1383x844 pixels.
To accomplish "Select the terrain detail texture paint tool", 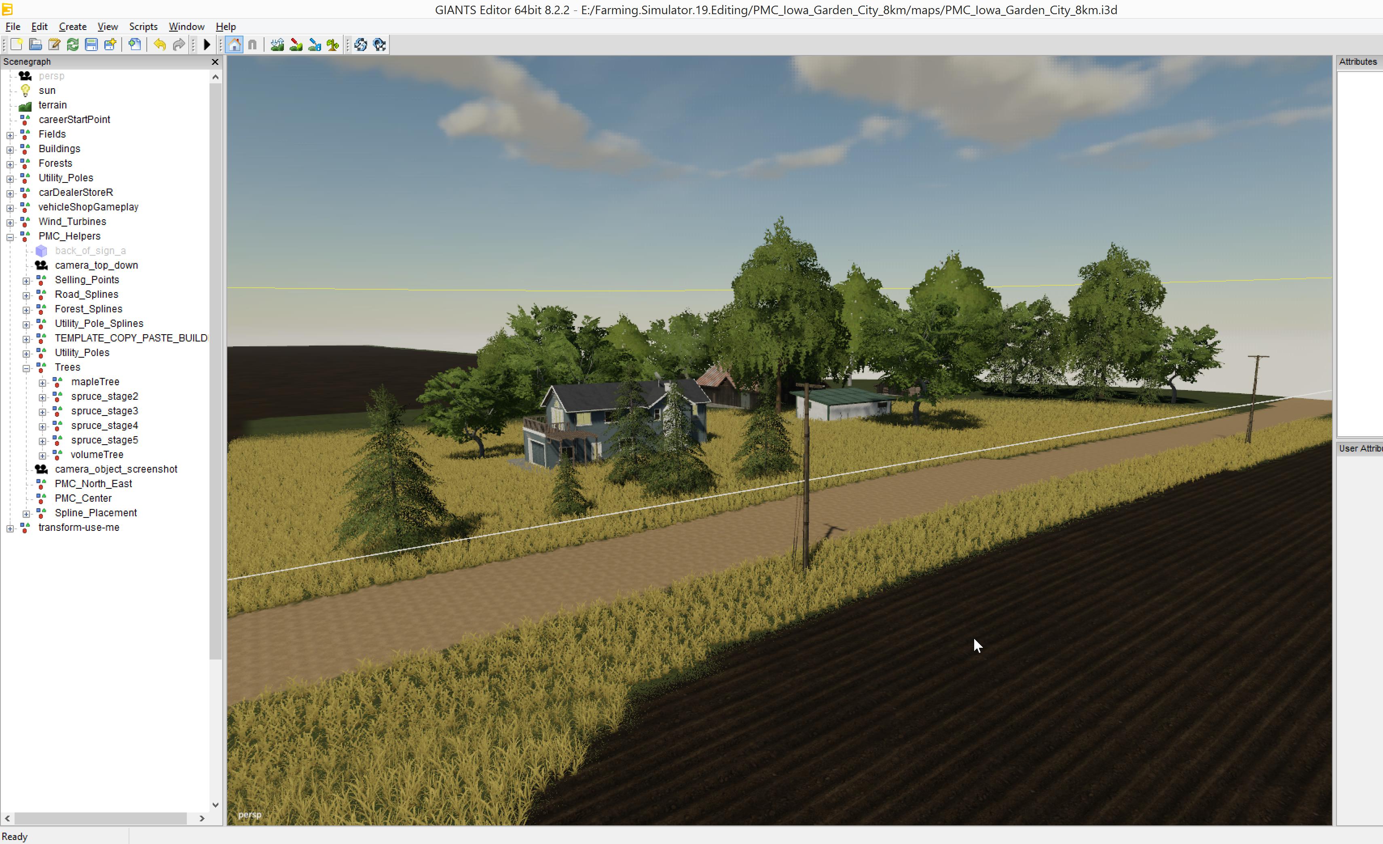I will click(296, 45).
